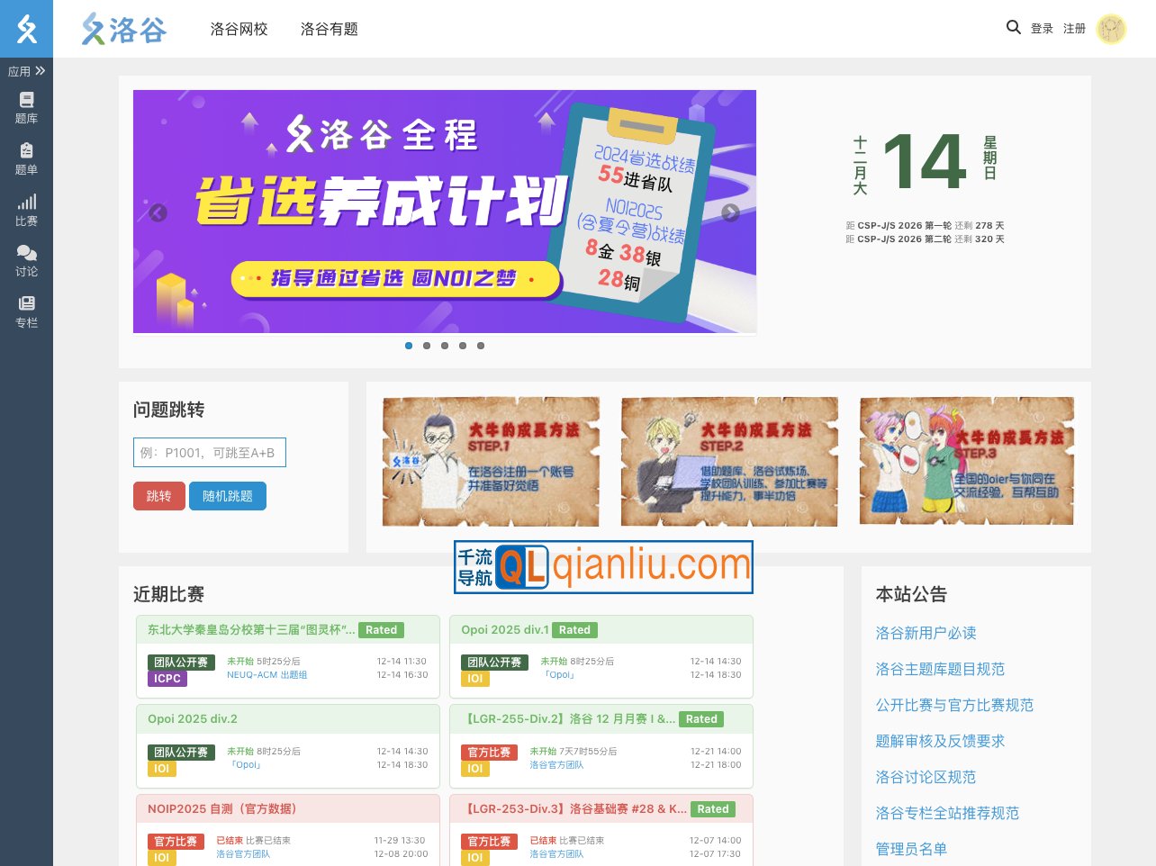The image size is (1156, 866).
Task: Advance the carousel with the right arrow
Action: tap(731, 212)
